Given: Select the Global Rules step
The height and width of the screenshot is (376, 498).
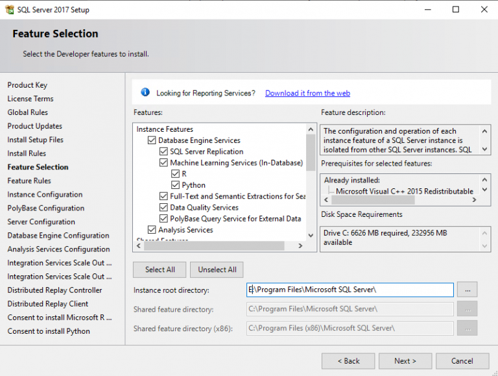Looking at the screenshot, I should pos(28,112).
